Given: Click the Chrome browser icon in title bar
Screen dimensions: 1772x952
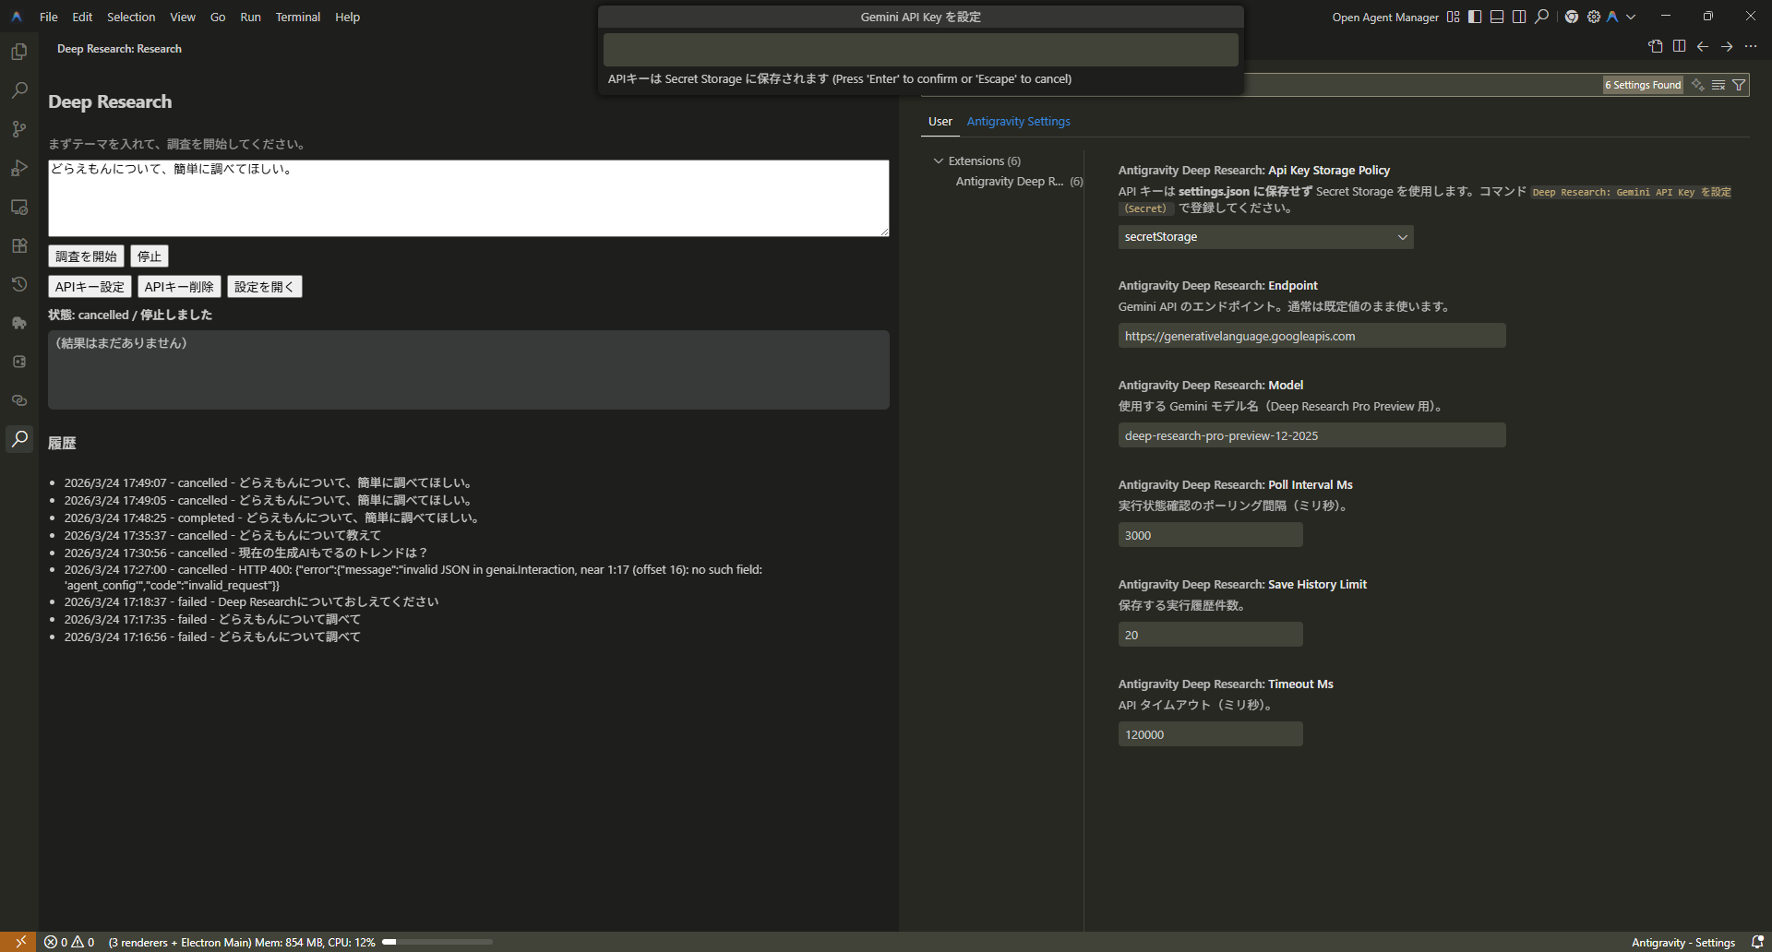Looking at the screenshot, I should pyautogui.click(x=1572, y=17).
